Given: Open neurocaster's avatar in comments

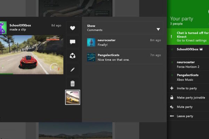Looking at the screenshot, I should pos(91,42).
